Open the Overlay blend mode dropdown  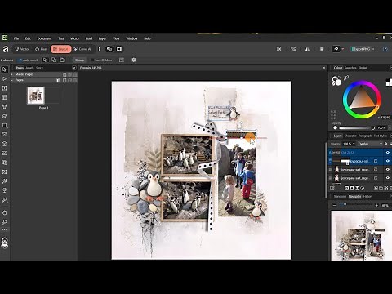370,144
